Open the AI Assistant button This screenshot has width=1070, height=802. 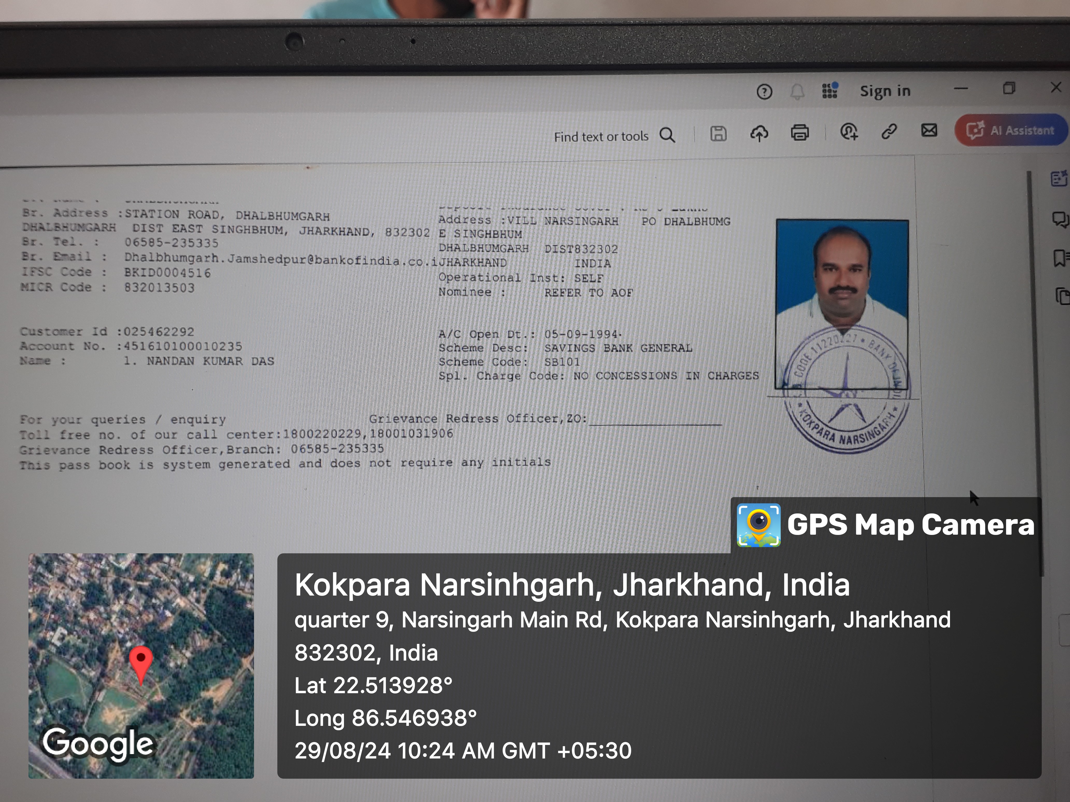point(1010,130)
